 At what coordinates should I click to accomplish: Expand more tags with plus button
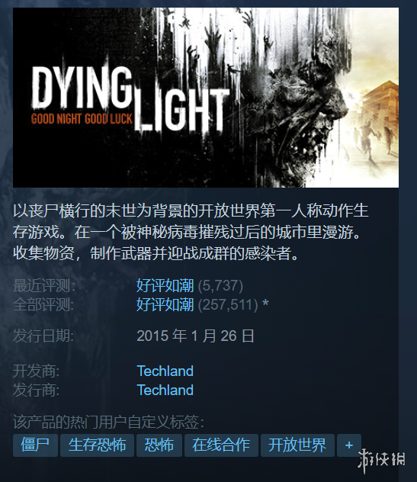(x=349, y=445)
